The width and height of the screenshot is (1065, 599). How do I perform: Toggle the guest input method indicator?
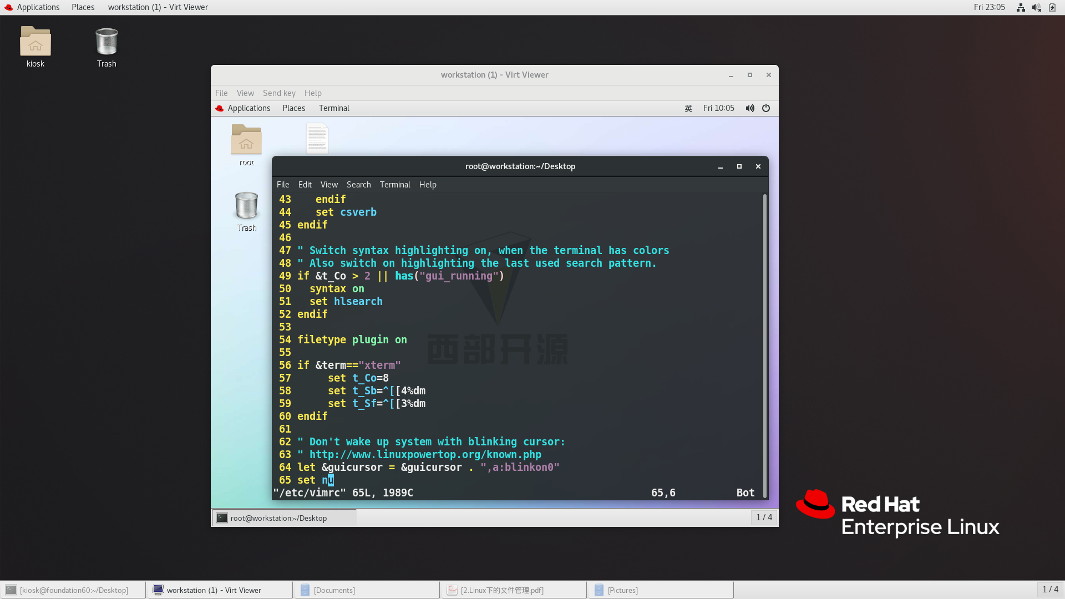click(688, 108)
